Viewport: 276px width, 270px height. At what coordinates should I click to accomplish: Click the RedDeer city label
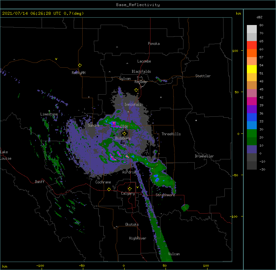point(141,82)
